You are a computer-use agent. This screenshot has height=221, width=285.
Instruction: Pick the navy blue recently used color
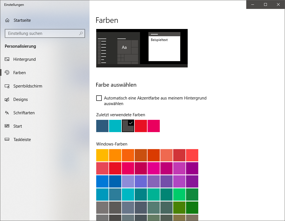pyautogui.click(x=102, y=126)
